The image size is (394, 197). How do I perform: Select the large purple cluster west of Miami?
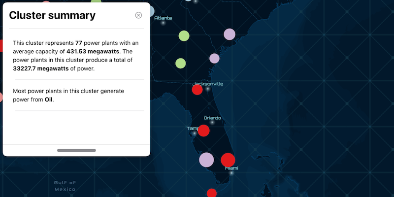tap(206, 160)
